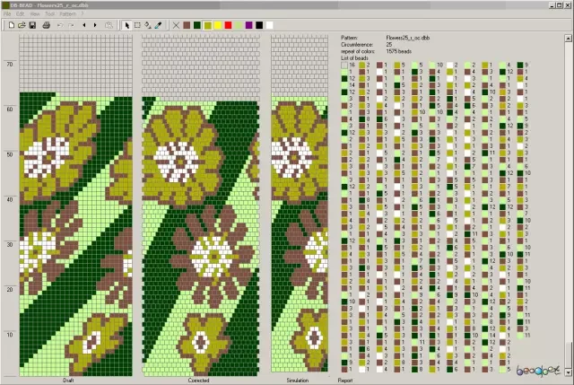Image resolution: width=574 pixels, height=385 pixels.
Task: Click the scrollbar down arrow
Action: [x=568, y=372]
